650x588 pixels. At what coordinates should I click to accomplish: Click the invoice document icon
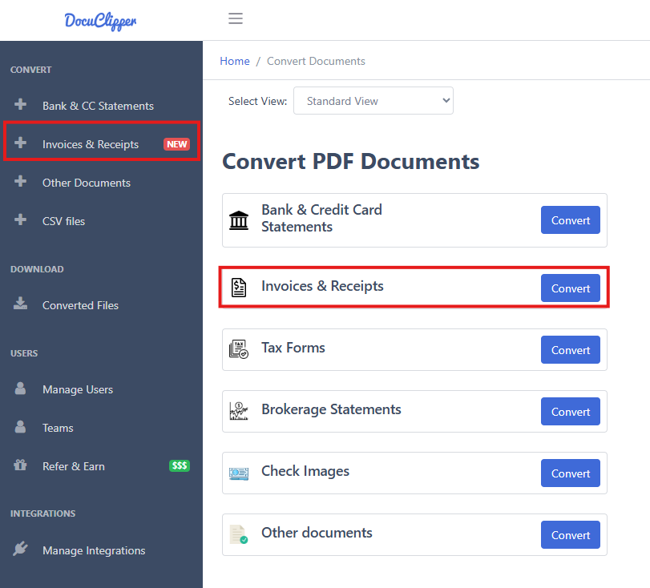coord(239,288)
